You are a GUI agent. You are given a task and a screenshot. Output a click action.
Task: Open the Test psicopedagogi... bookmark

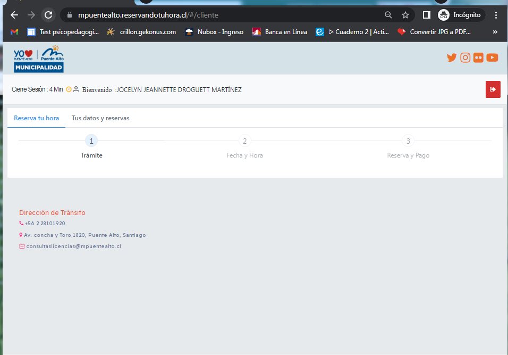[63, 32]
